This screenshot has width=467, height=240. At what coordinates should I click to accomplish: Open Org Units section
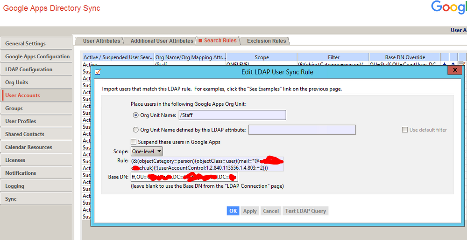[36, 82]
